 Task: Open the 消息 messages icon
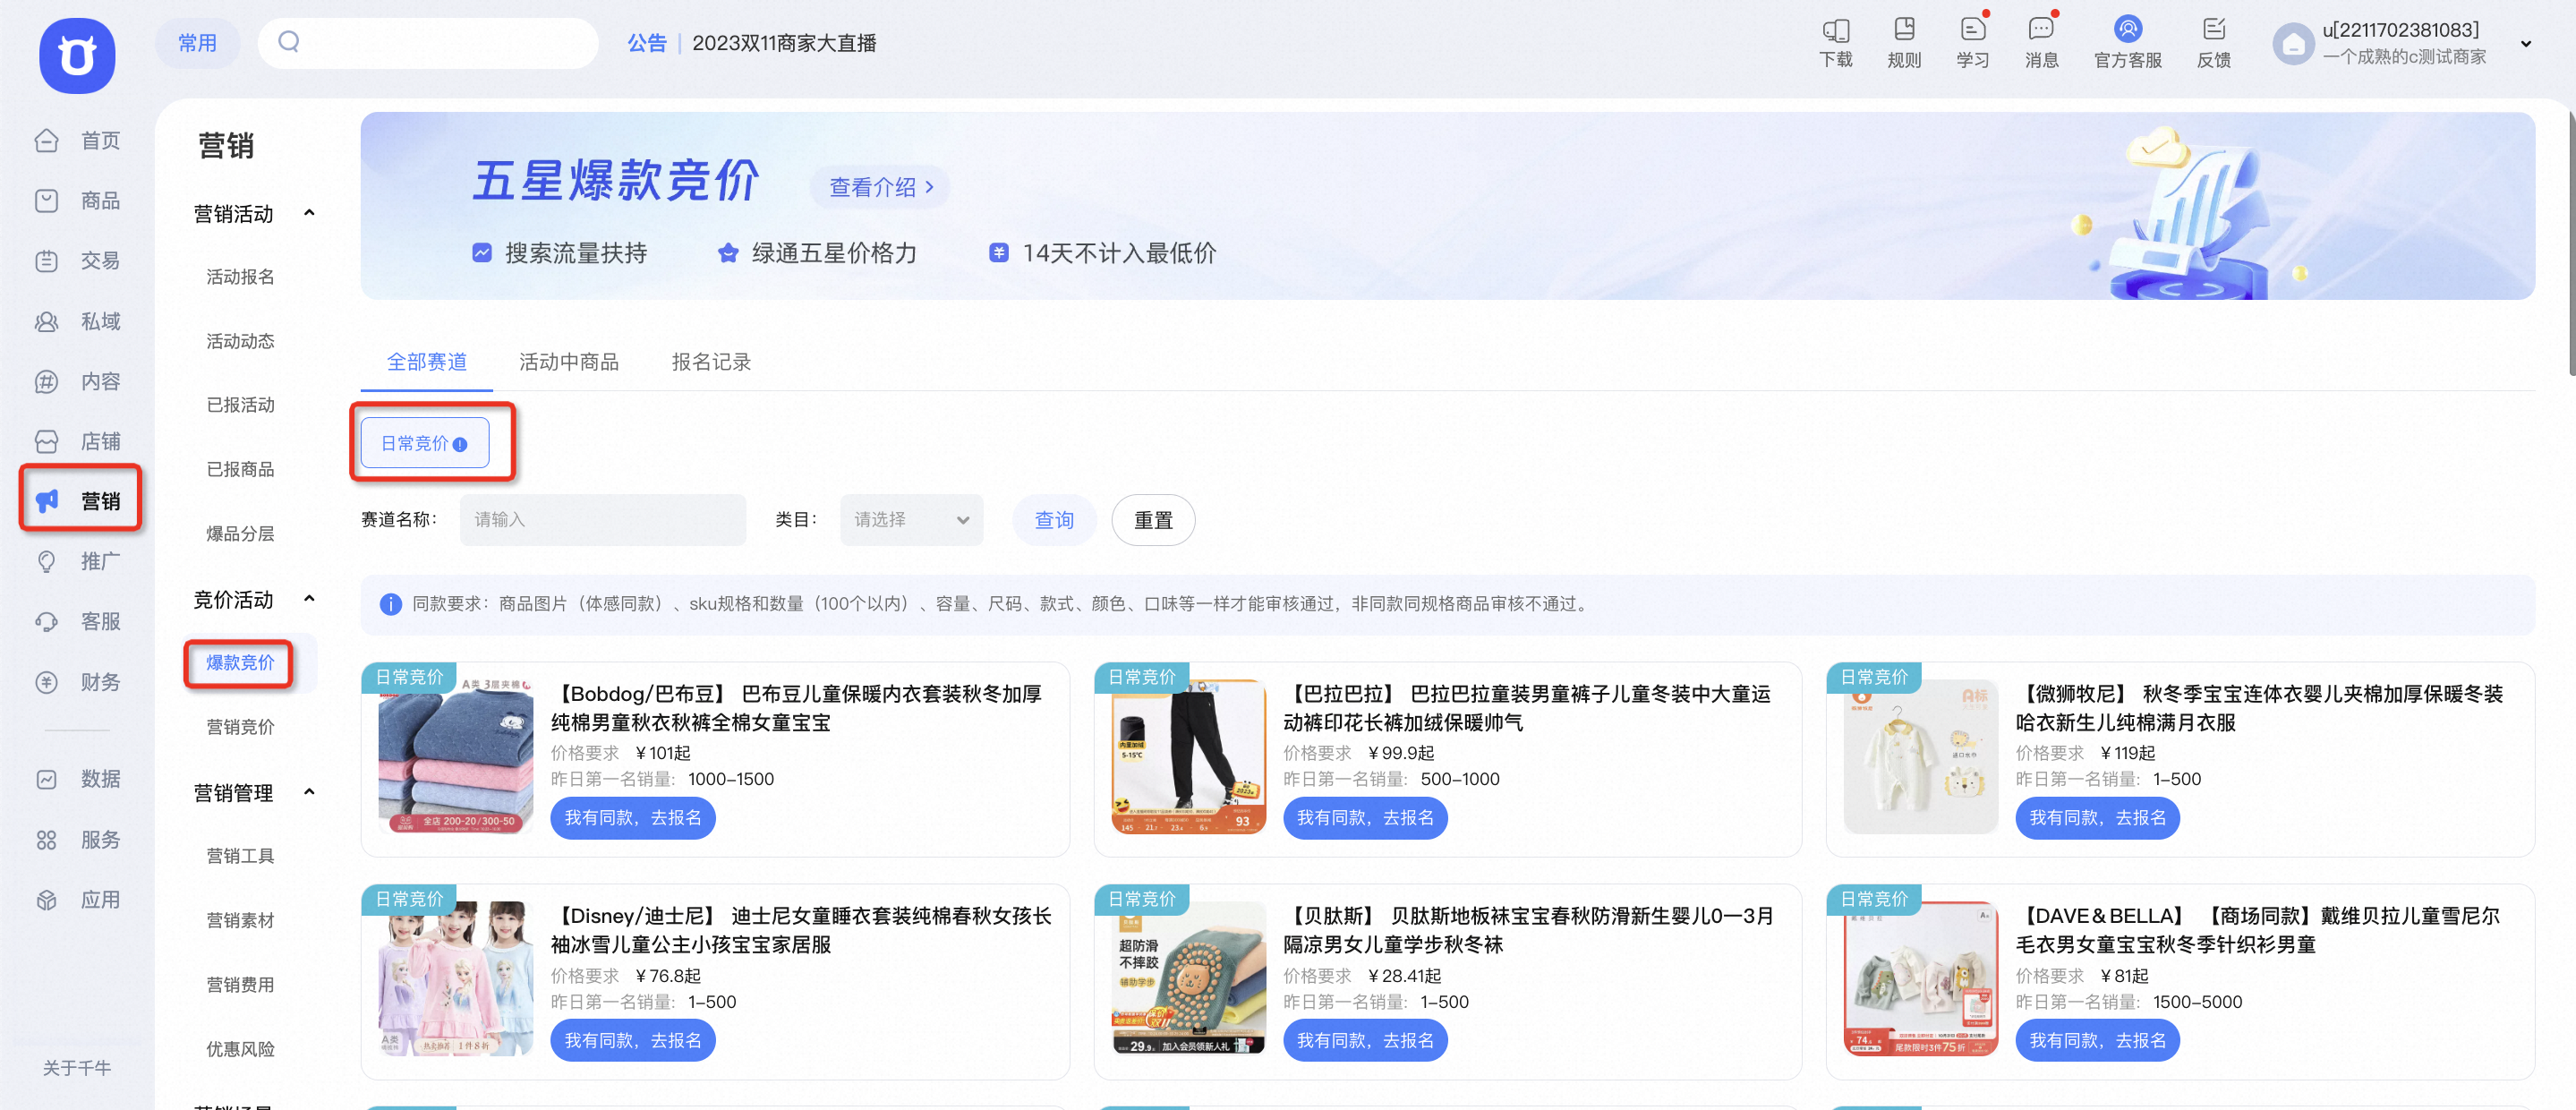coord(2041,29)
